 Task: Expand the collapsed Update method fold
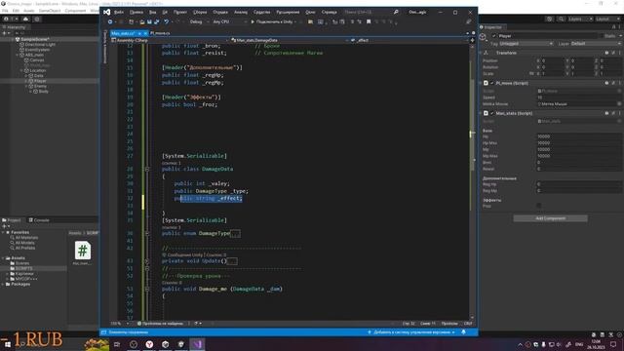click(x=147, y=261)
